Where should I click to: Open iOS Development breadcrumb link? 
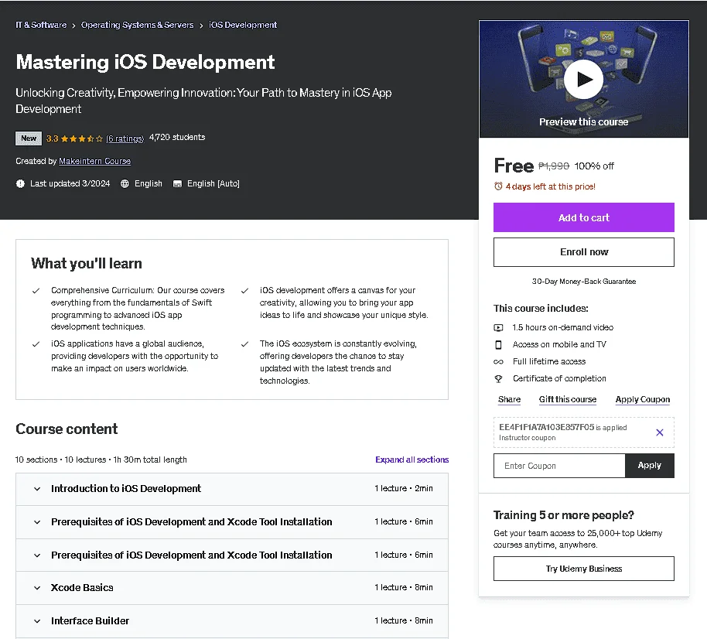pyautogui.click(x=243, y=25)
